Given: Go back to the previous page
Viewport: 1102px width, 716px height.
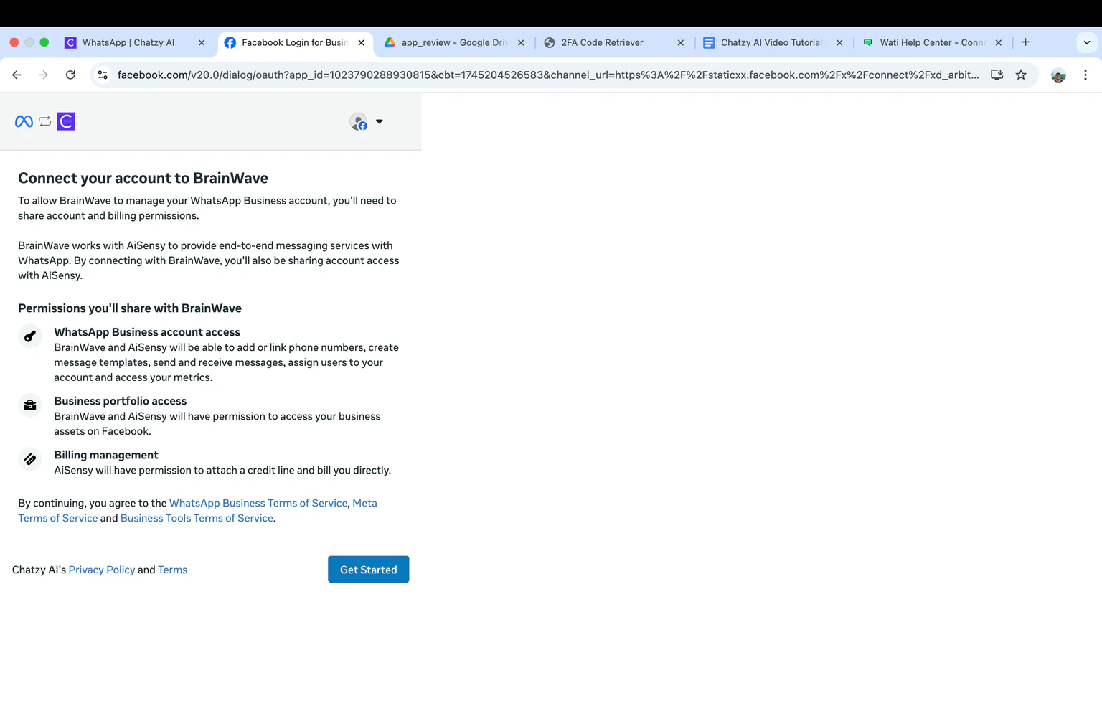Looking at the screenshot, I should [17, 75].
